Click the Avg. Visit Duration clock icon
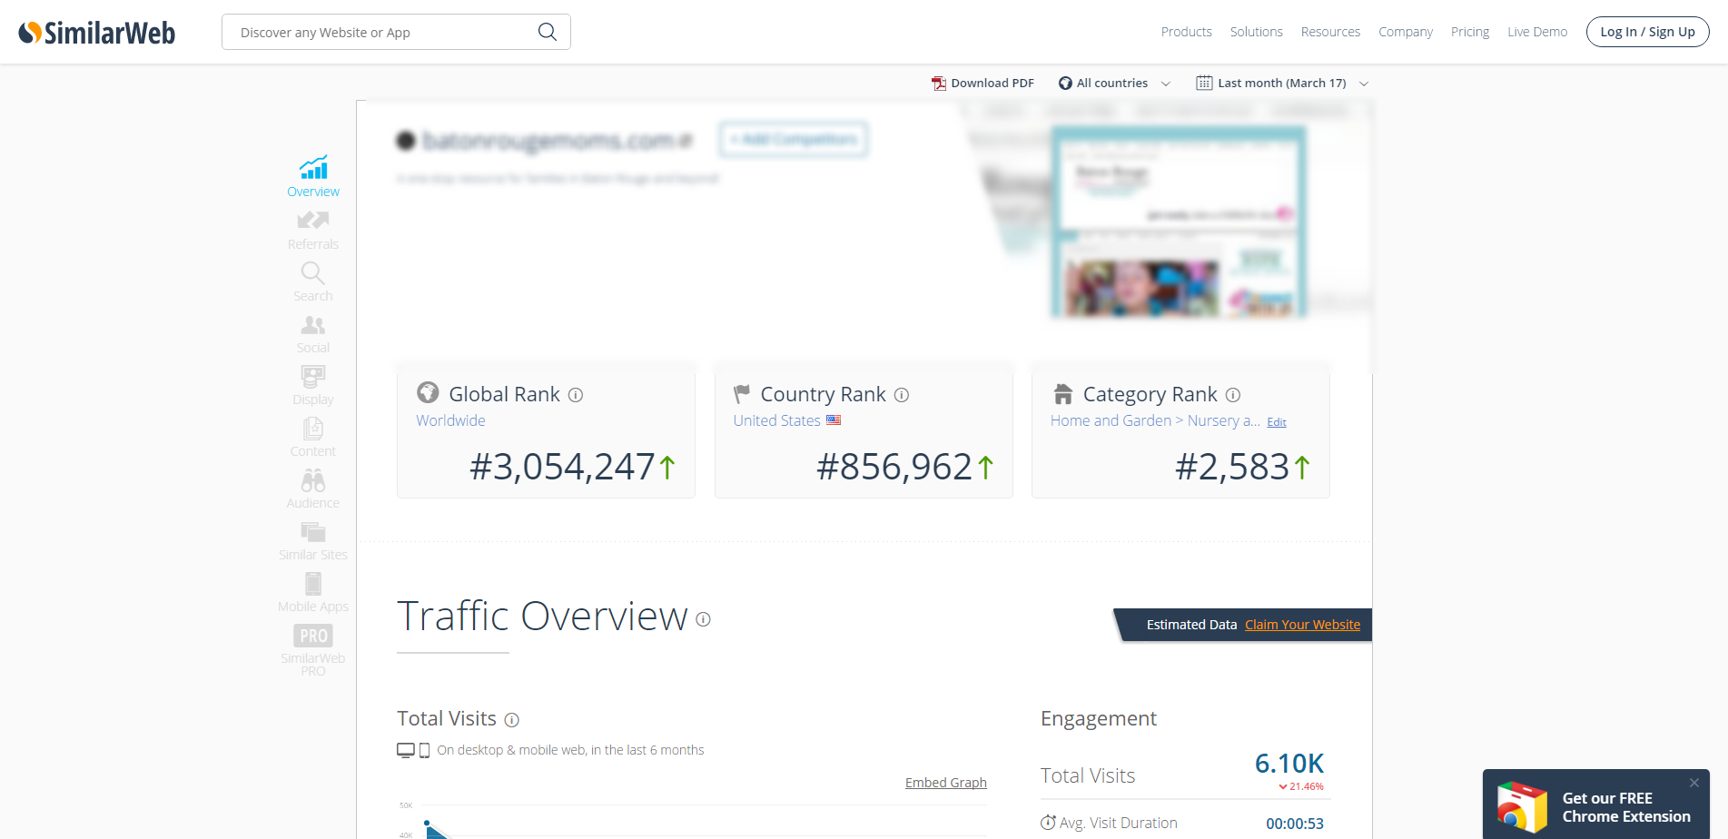This screenshot has width=1728, height=839. coord(1048,823)
